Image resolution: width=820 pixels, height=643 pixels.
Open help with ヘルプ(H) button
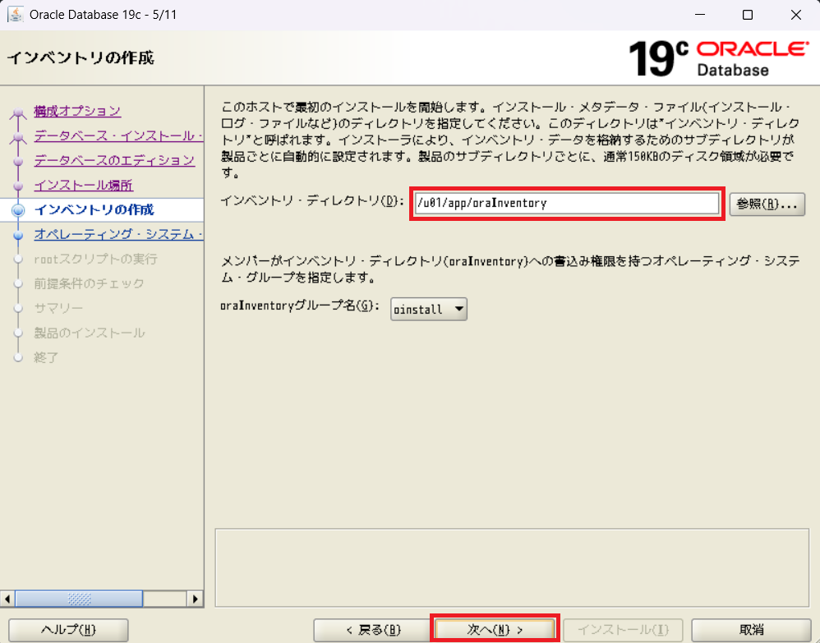point(68,630)
